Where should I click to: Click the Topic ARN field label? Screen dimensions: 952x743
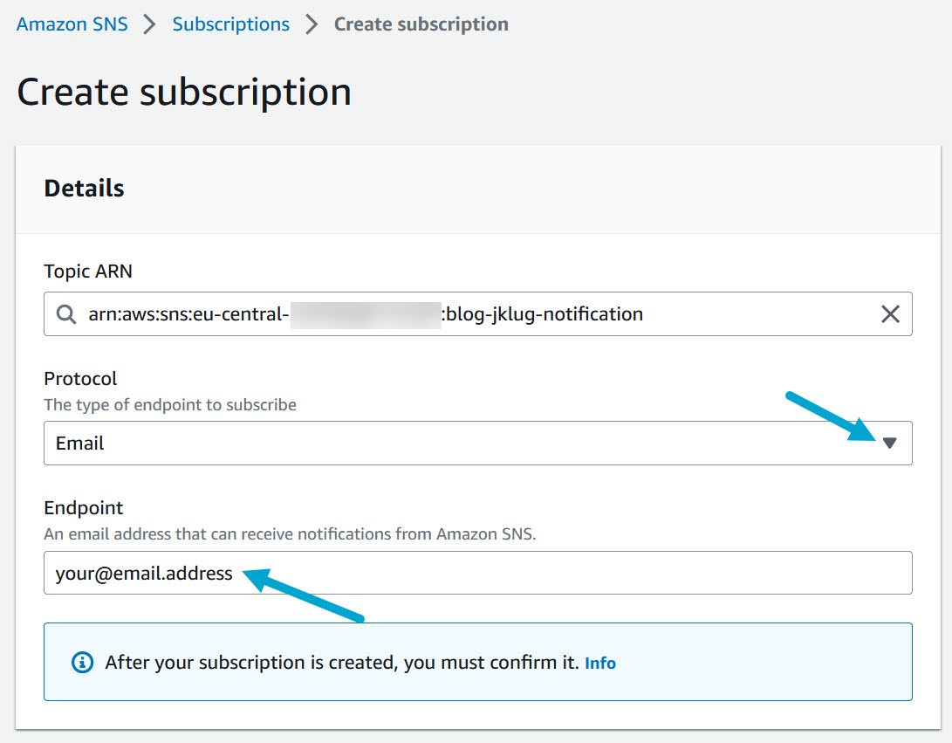[x=88, y=272]
